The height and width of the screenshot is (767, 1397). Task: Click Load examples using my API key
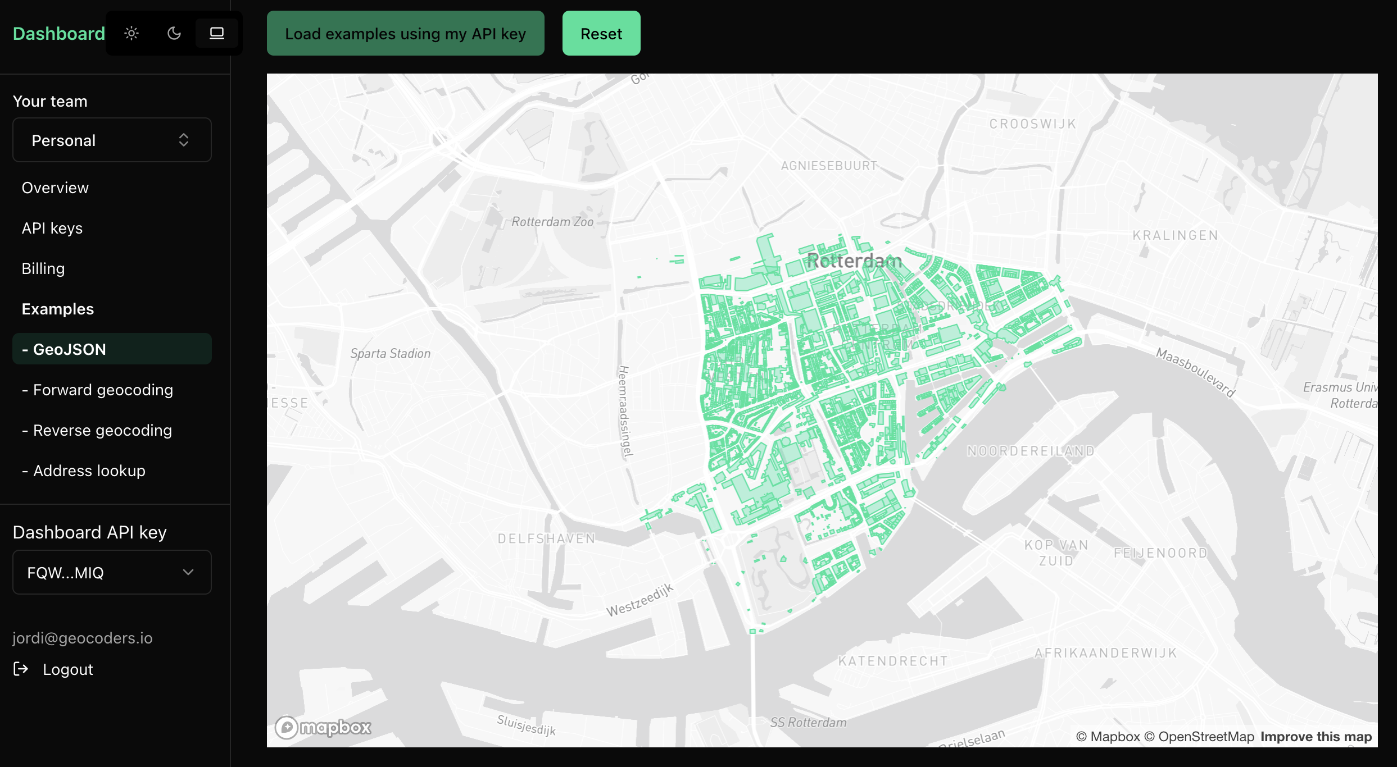pyautogui.click(x=405, y=33)
